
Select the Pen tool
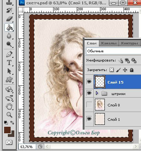tap(9, 54)
